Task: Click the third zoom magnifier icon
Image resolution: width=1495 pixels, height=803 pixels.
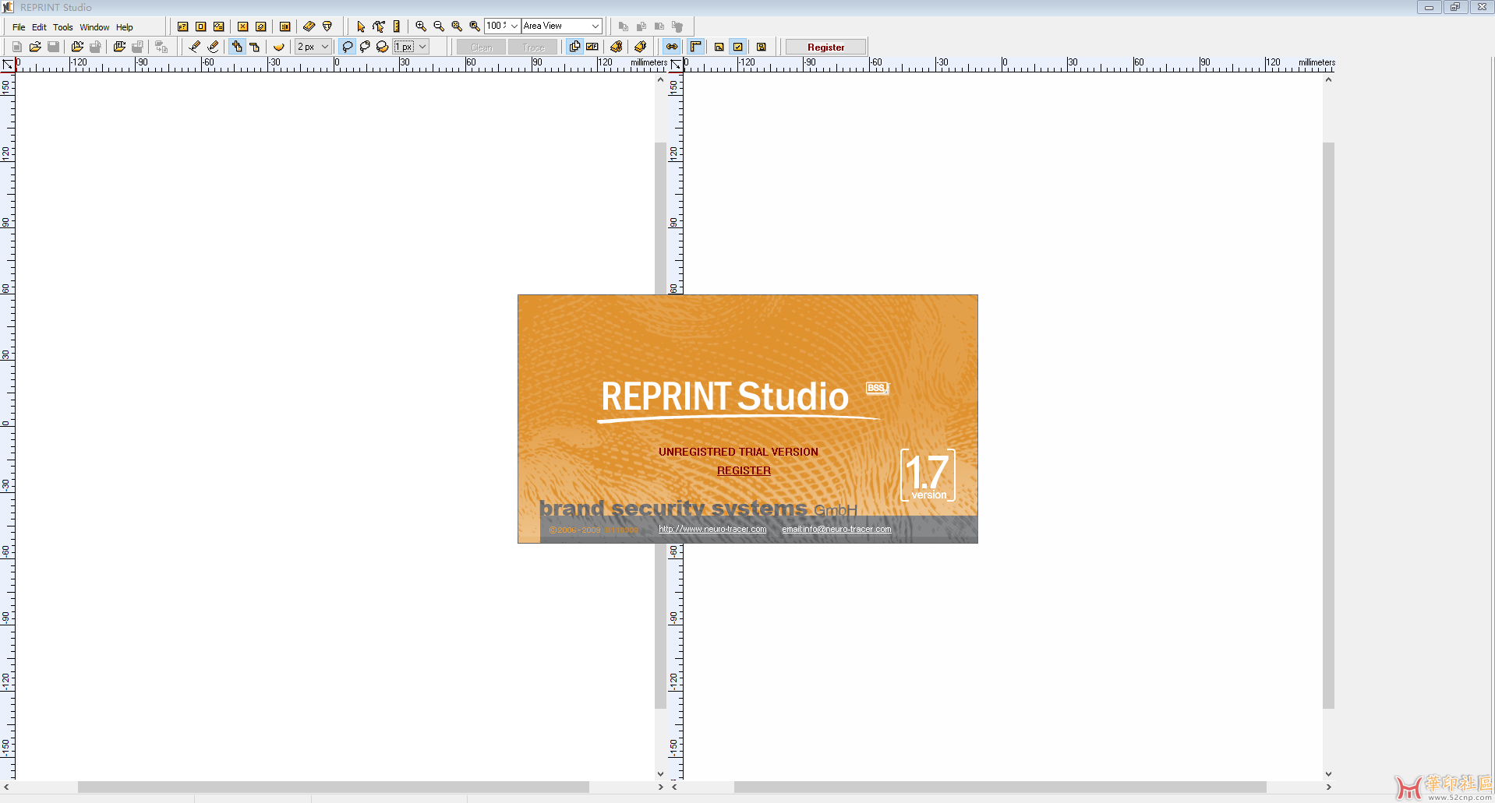Action: click(457, 26)
